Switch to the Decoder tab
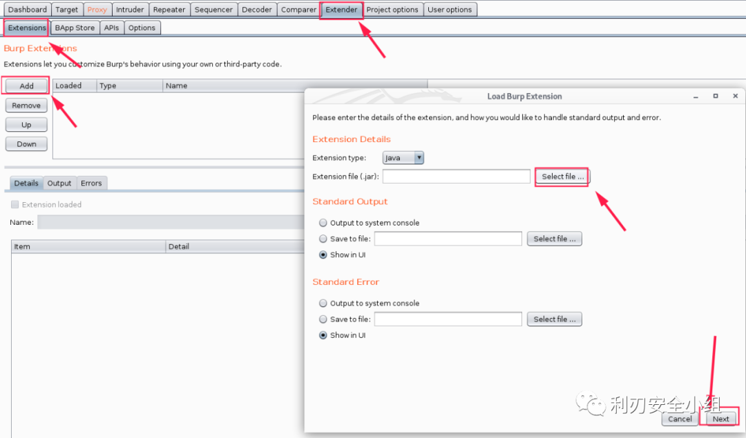746x438 pixels. pos(257,10)
